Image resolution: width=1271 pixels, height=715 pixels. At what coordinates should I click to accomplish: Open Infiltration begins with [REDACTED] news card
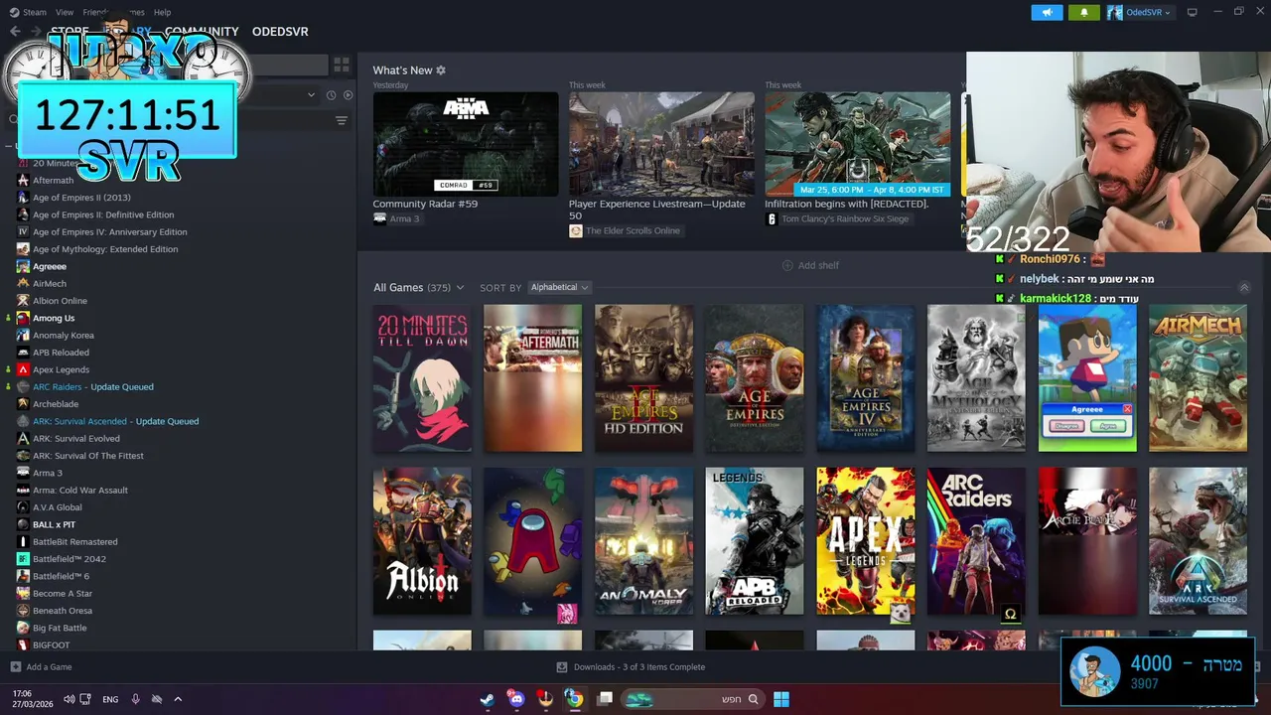(x=857, y=144)
